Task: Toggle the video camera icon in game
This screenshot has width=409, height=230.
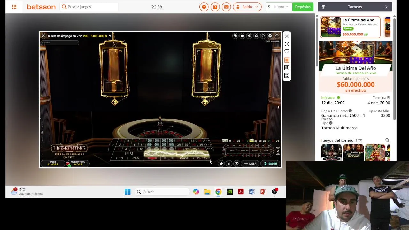Action: (242, 36)
